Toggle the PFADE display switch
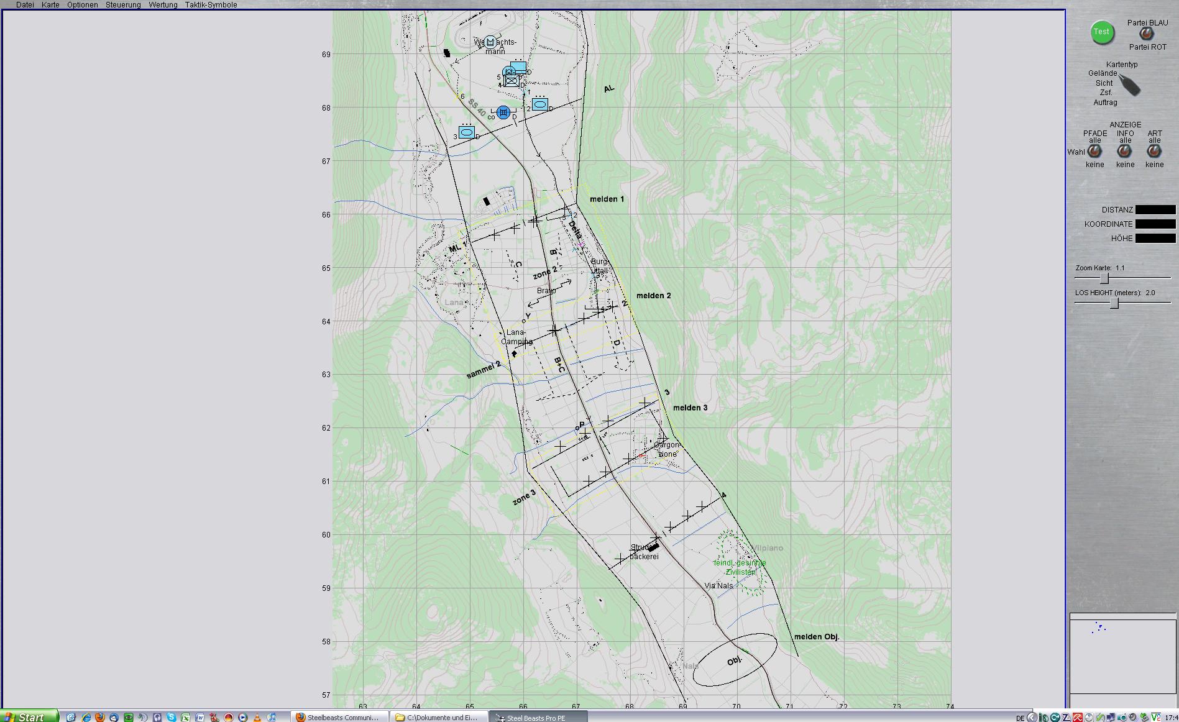Viewport: 1179px width, 722px height. pos(1094,151)
